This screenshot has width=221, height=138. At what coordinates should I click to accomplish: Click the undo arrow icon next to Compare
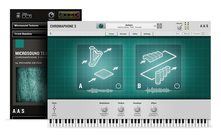203,34
